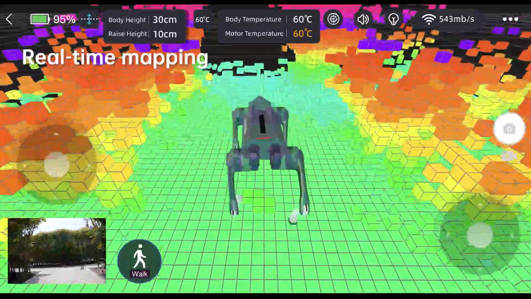Capture a photo with the camera button

coord(509,129)
